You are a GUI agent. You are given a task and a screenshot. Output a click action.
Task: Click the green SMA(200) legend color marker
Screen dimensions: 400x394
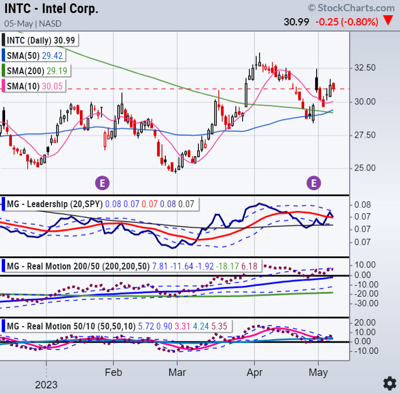pyautogui.click(x=5, y=71)
